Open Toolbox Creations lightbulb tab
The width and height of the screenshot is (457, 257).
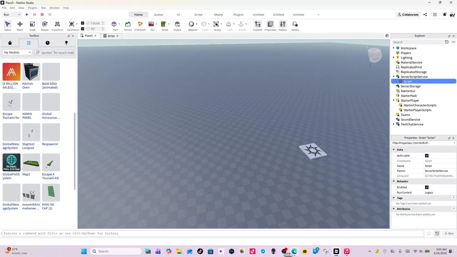66,43
